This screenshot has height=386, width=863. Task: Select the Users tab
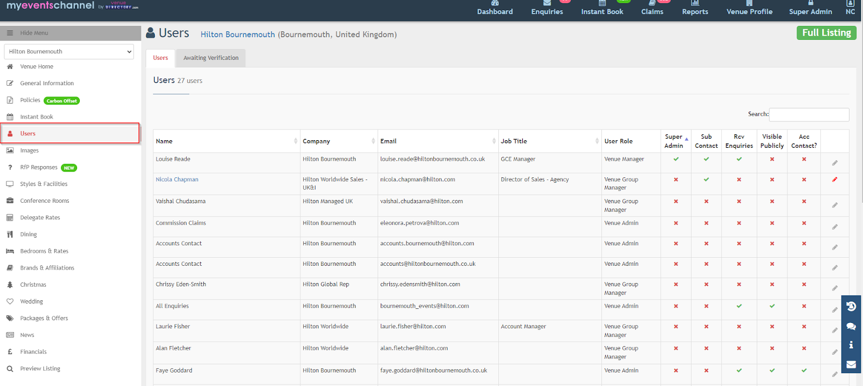tap(161, 58)
